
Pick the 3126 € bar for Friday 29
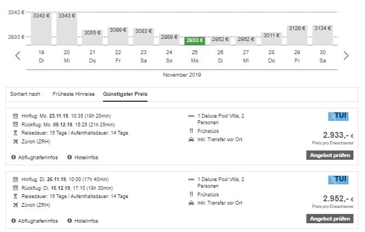point(297,34)
